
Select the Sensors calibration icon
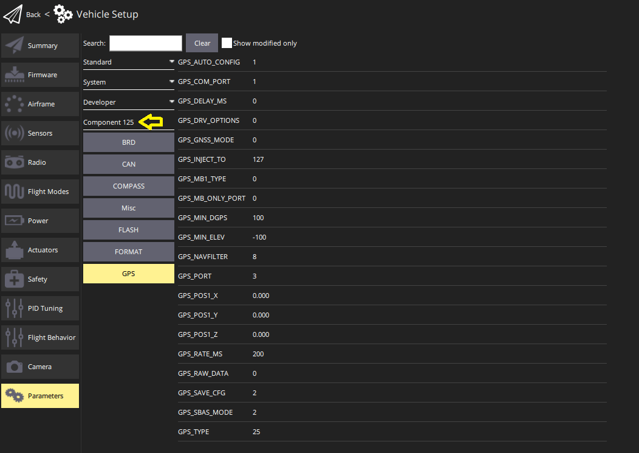pyautogui.click(x=13, y=133)
